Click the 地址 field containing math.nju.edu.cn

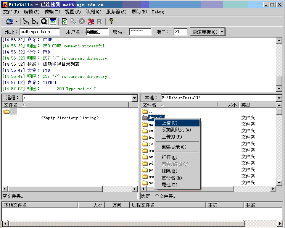pyautogui.click(x=40, y=32)
